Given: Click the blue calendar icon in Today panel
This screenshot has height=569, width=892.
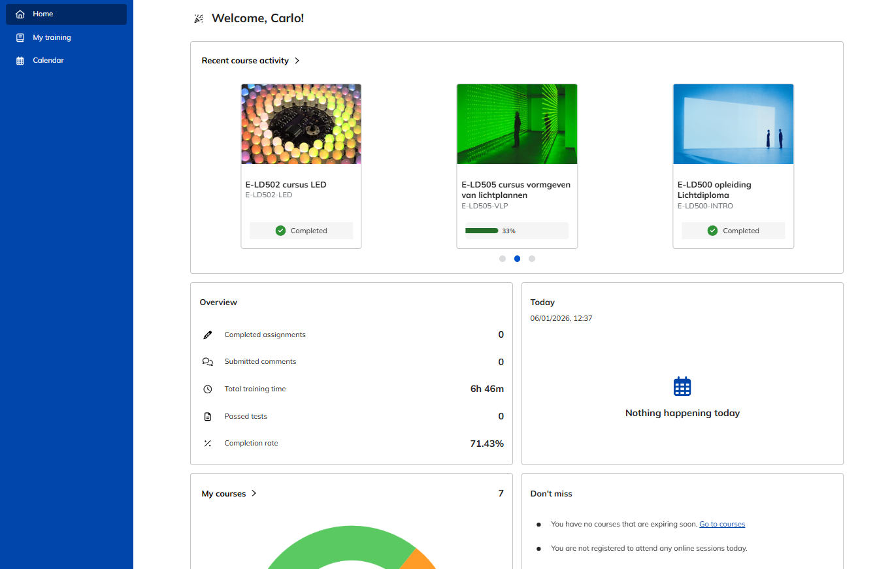Looking at the screenshot, I should click(x=682, y=387).
